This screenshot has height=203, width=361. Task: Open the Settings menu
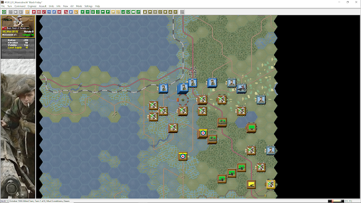click(89, 6)
